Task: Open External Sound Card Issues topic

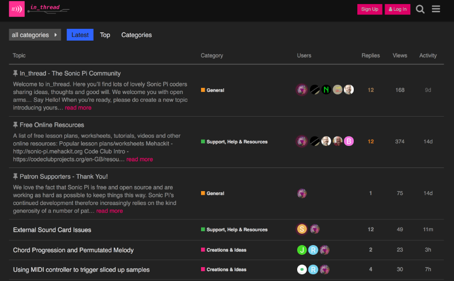Action: pyautogui.click(x=52, y=230)
